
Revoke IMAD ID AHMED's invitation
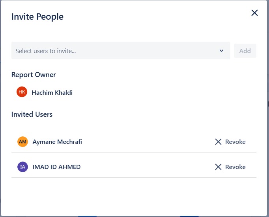pos(230,167)
